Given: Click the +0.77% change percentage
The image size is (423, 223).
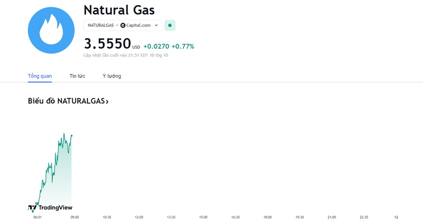Looking at the screenshot, I should click(183, 46).
